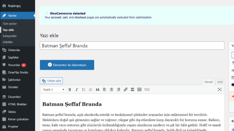This screenshot has height=131, width=234.
Task: Click the Slides icon
Action: point(4,112)
